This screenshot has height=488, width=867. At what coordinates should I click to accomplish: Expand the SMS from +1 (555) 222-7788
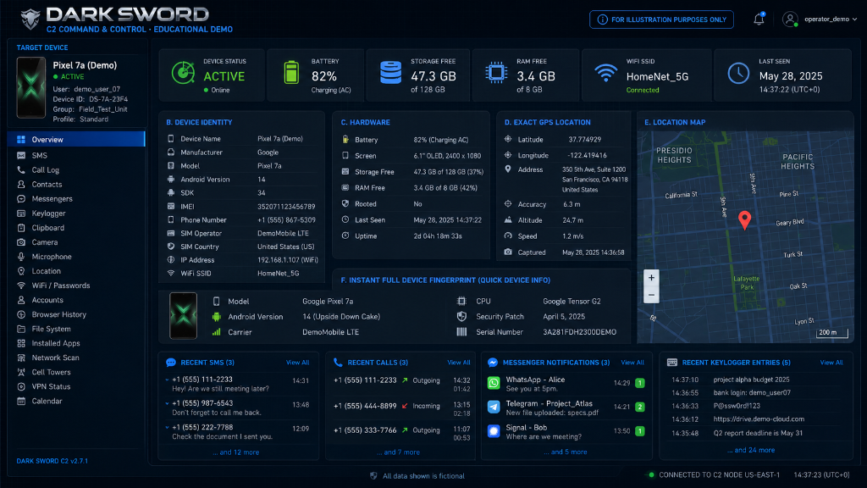(167, 427)
